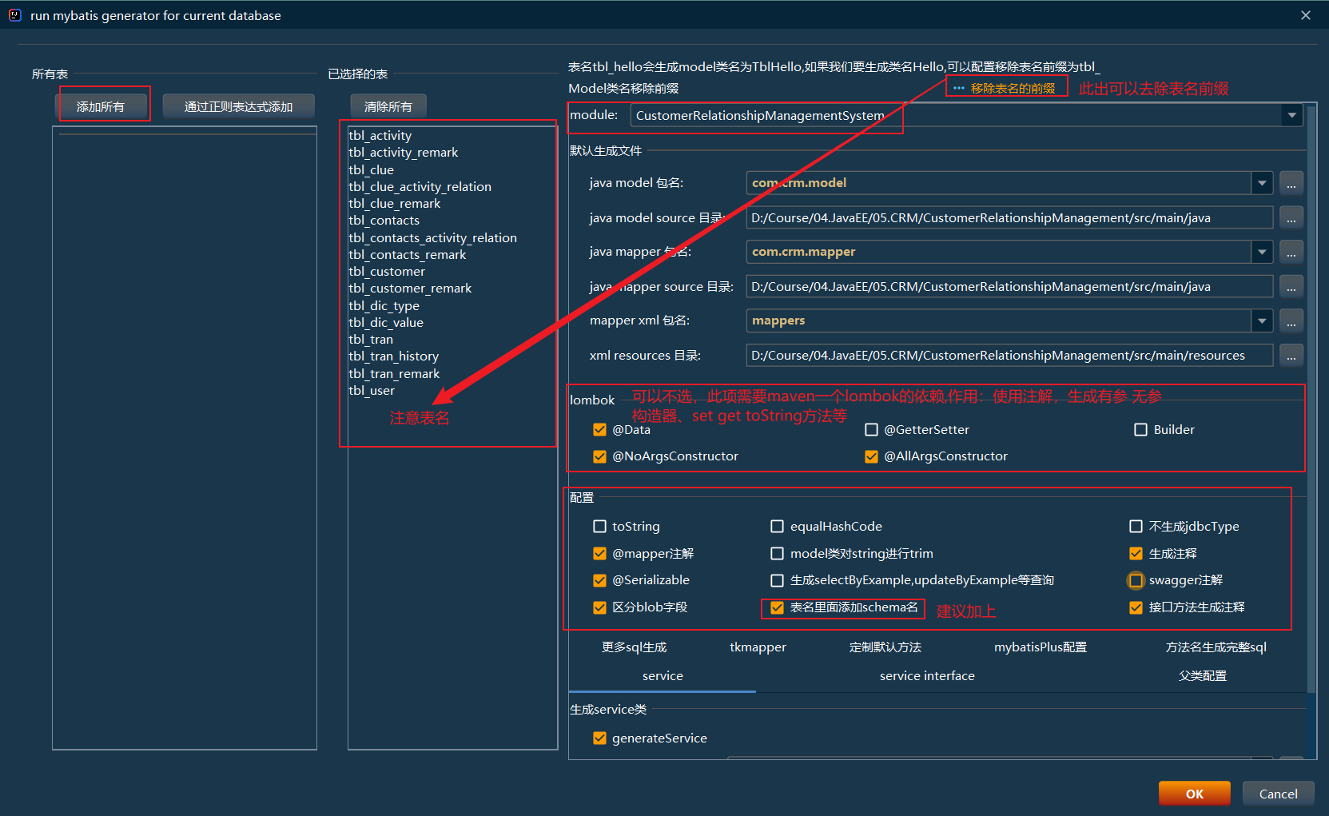
Task: Toggle 表名里面添加schema名 checkbox
Action: pos(777,607)
